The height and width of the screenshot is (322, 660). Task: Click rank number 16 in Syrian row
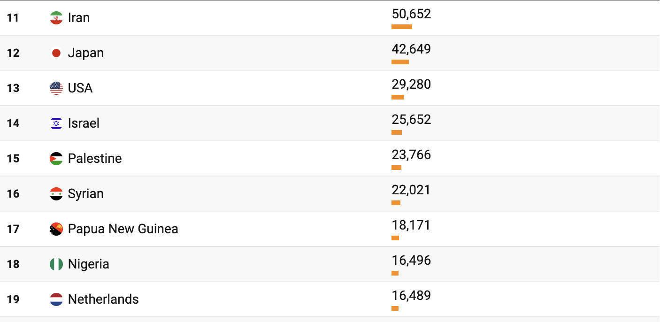click(x=13, y=194)
